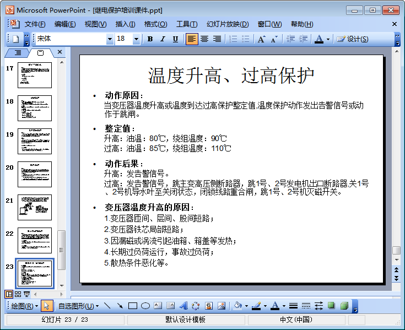Image resolution: width=405 pixels, height=330 pixels.
Task: Toggle underline formatting
Action: pyautogui.click(x=175, y=39)
